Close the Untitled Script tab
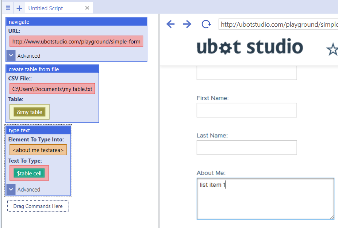 click(87, 8)
